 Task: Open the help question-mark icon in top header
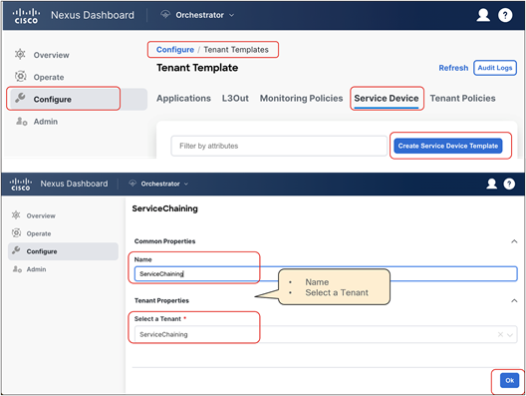click(505, 15)
